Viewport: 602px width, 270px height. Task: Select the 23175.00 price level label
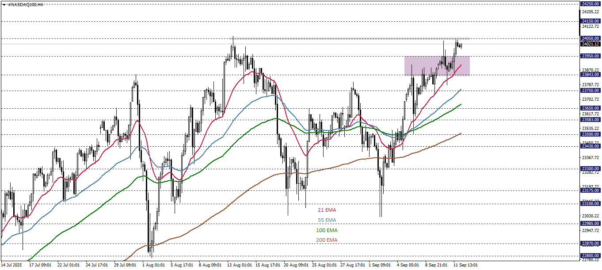pyautogui.click(x=591, y=190)
